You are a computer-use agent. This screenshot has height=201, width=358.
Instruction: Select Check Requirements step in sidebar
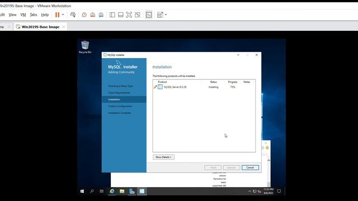[x=119, y=93]
